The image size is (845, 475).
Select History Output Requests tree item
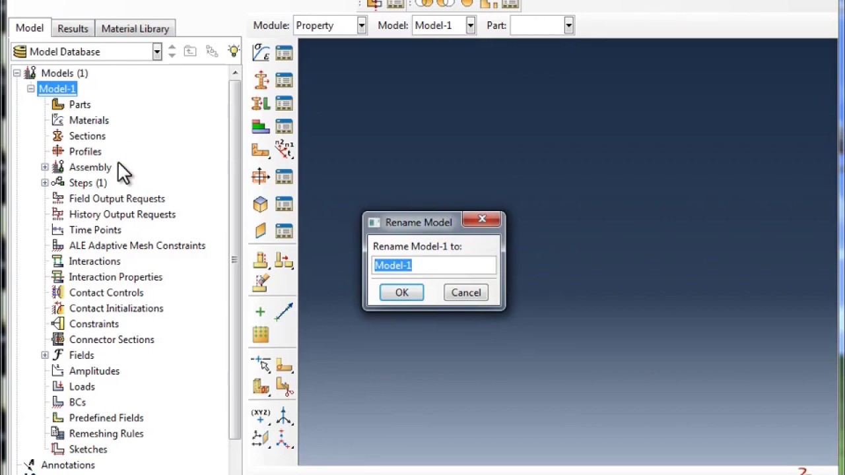tap(122, 214)
